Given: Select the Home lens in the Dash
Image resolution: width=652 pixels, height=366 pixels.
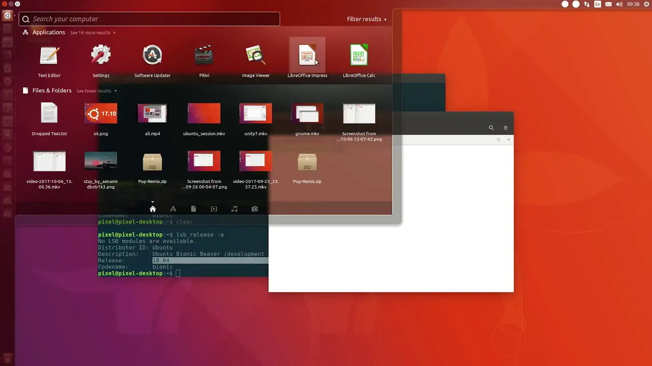Looking at the screenshot, I should [x=153, y=209].
